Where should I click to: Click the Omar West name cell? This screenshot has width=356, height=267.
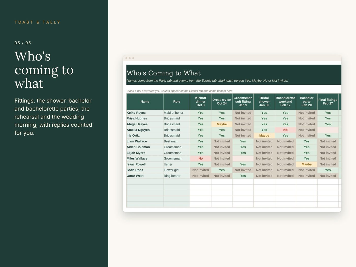coord(145,176)
